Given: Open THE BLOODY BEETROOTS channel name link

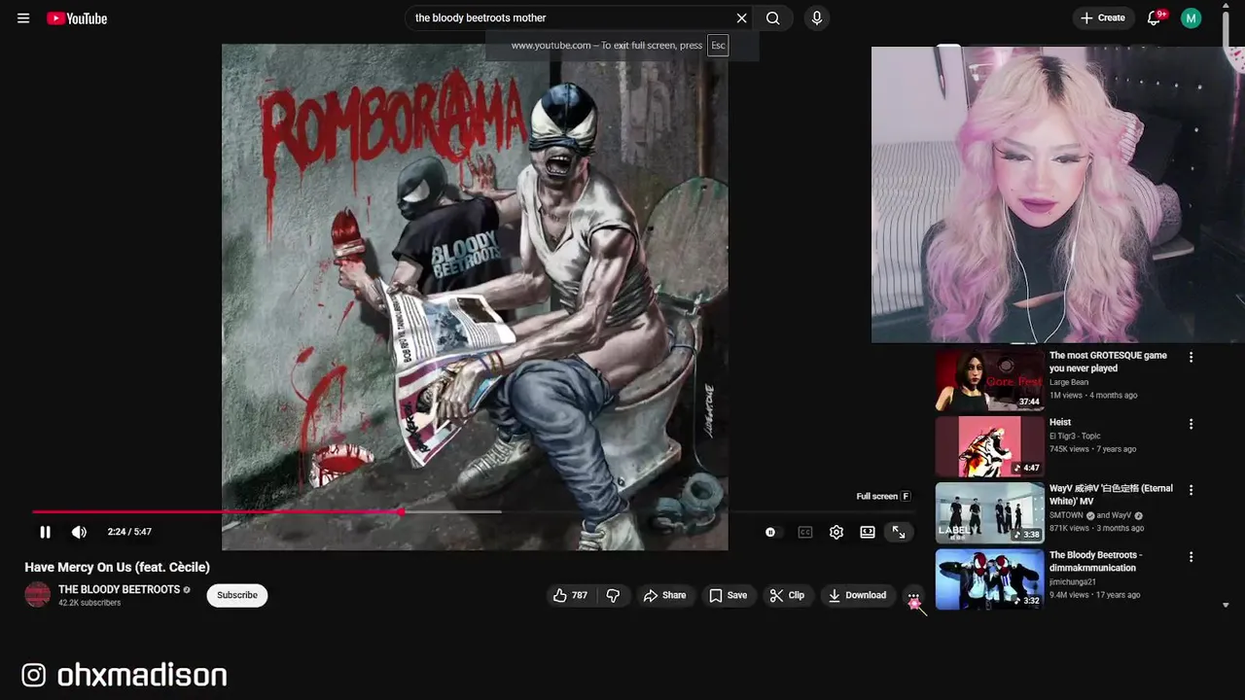Looking at the screenshot, I should (x=119, y=589).
